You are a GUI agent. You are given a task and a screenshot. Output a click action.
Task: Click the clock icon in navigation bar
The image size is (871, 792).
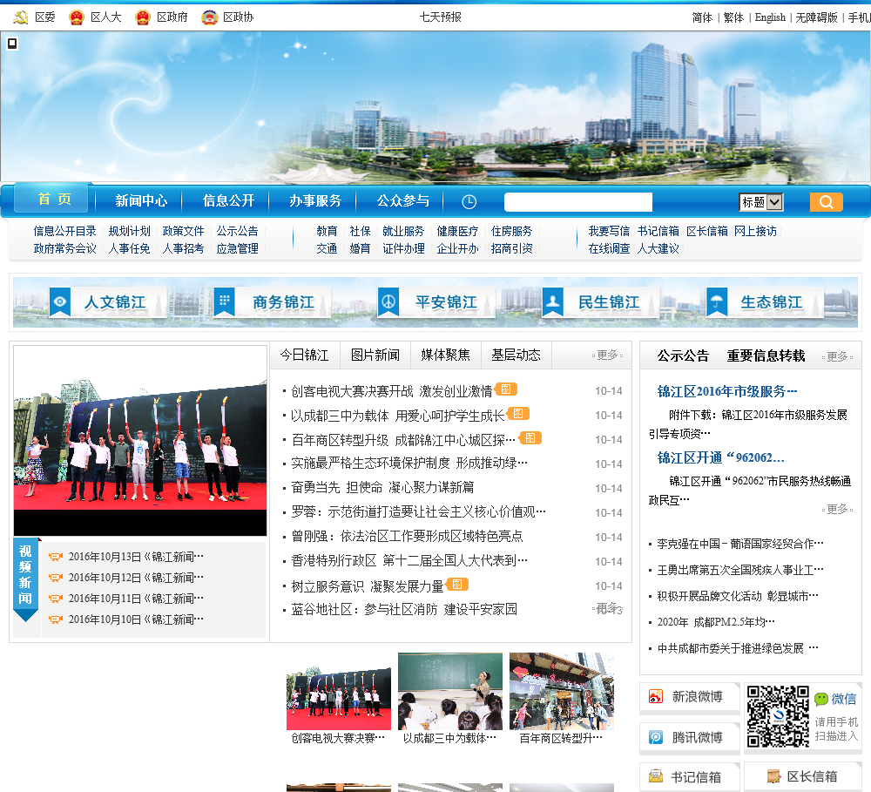click(x=469, y=202)
